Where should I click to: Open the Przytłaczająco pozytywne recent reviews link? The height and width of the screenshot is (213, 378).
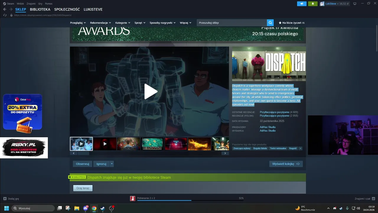click(x=274, y=112)
